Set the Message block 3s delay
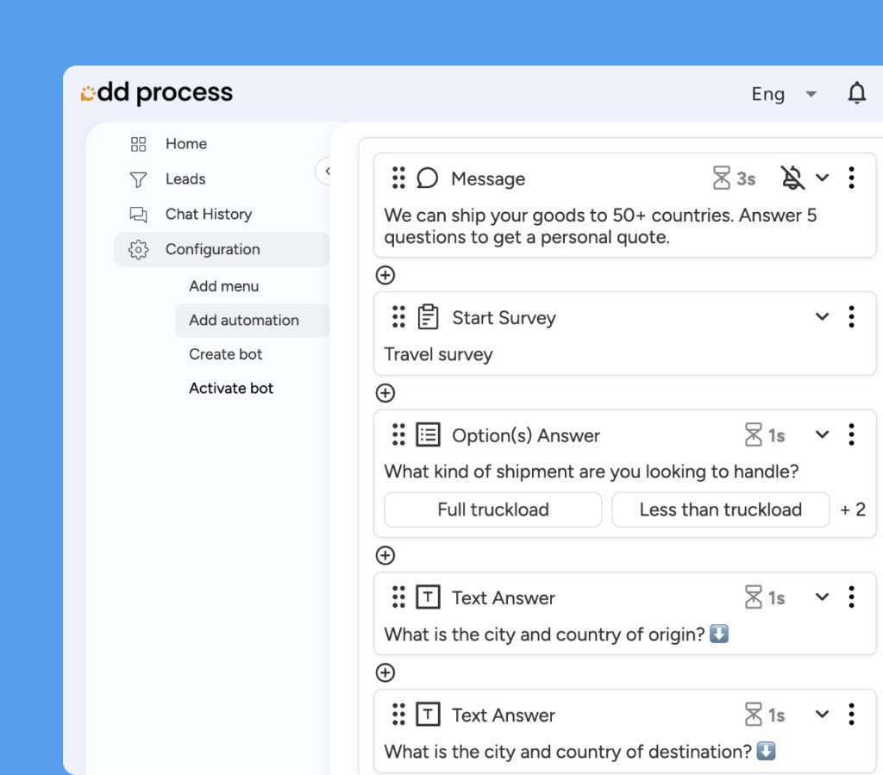The width and height of the screenshot is (883, 775). pyautogui.click(x=734, y=178)
